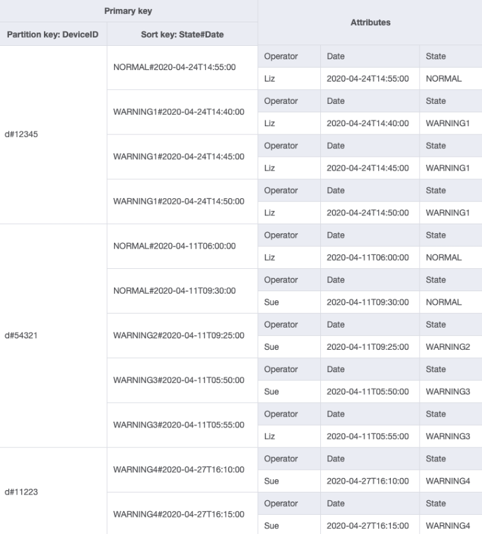Select the Partition key: DeviceID header
This screenshot has width=482, height=534.
[x=54, y=34]
